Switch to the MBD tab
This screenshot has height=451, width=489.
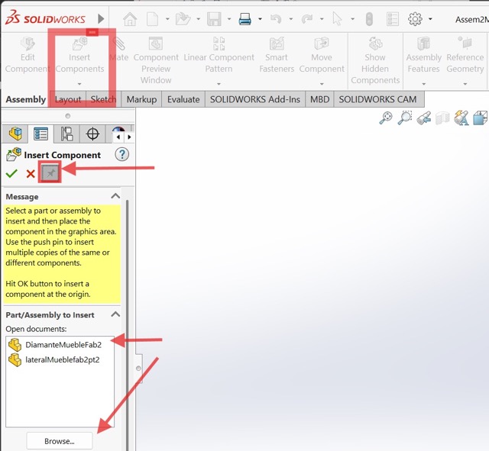(319, 99)
